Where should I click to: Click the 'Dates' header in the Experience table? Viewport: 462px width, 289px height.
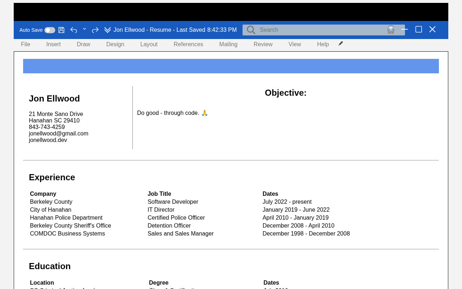tap(270, 194)
